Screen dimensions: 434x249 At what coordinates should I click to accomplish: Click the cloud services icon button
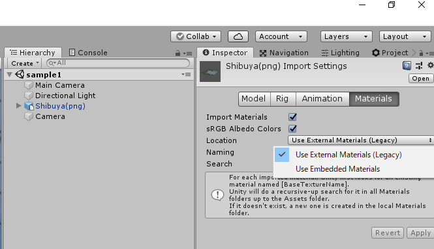point(238,36)
